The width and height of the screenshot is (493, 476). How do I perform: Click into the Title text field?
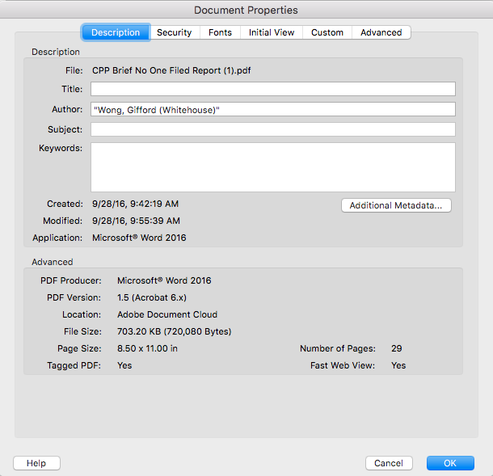coord(272,89)
